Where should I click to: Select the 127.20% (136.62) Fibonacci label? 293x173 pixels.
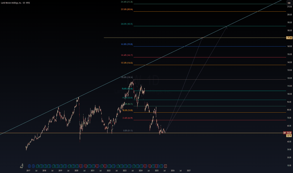[127, 63]
